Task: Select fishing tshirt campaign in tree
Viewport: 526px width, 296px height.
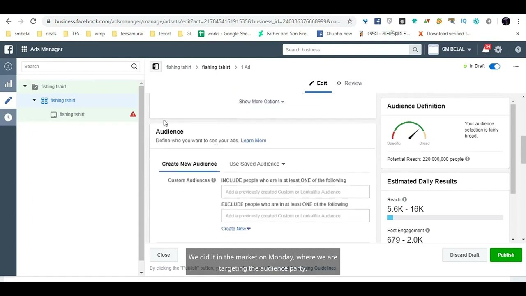Action: click(x=53, y=86)
